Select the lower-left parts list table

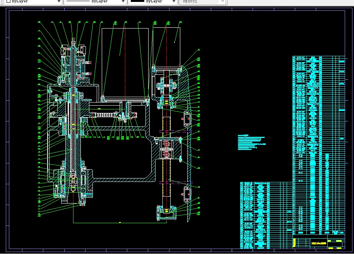click(x=267, y=215)
